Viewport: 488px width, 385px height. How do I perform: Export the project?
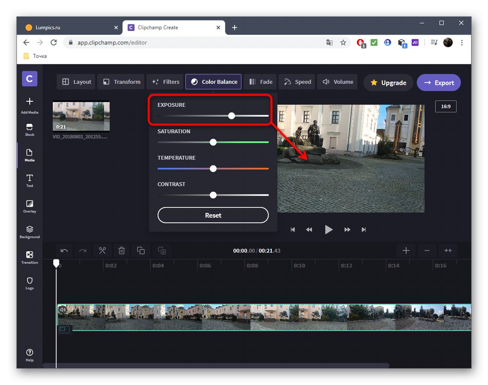(x=439, y=83)
